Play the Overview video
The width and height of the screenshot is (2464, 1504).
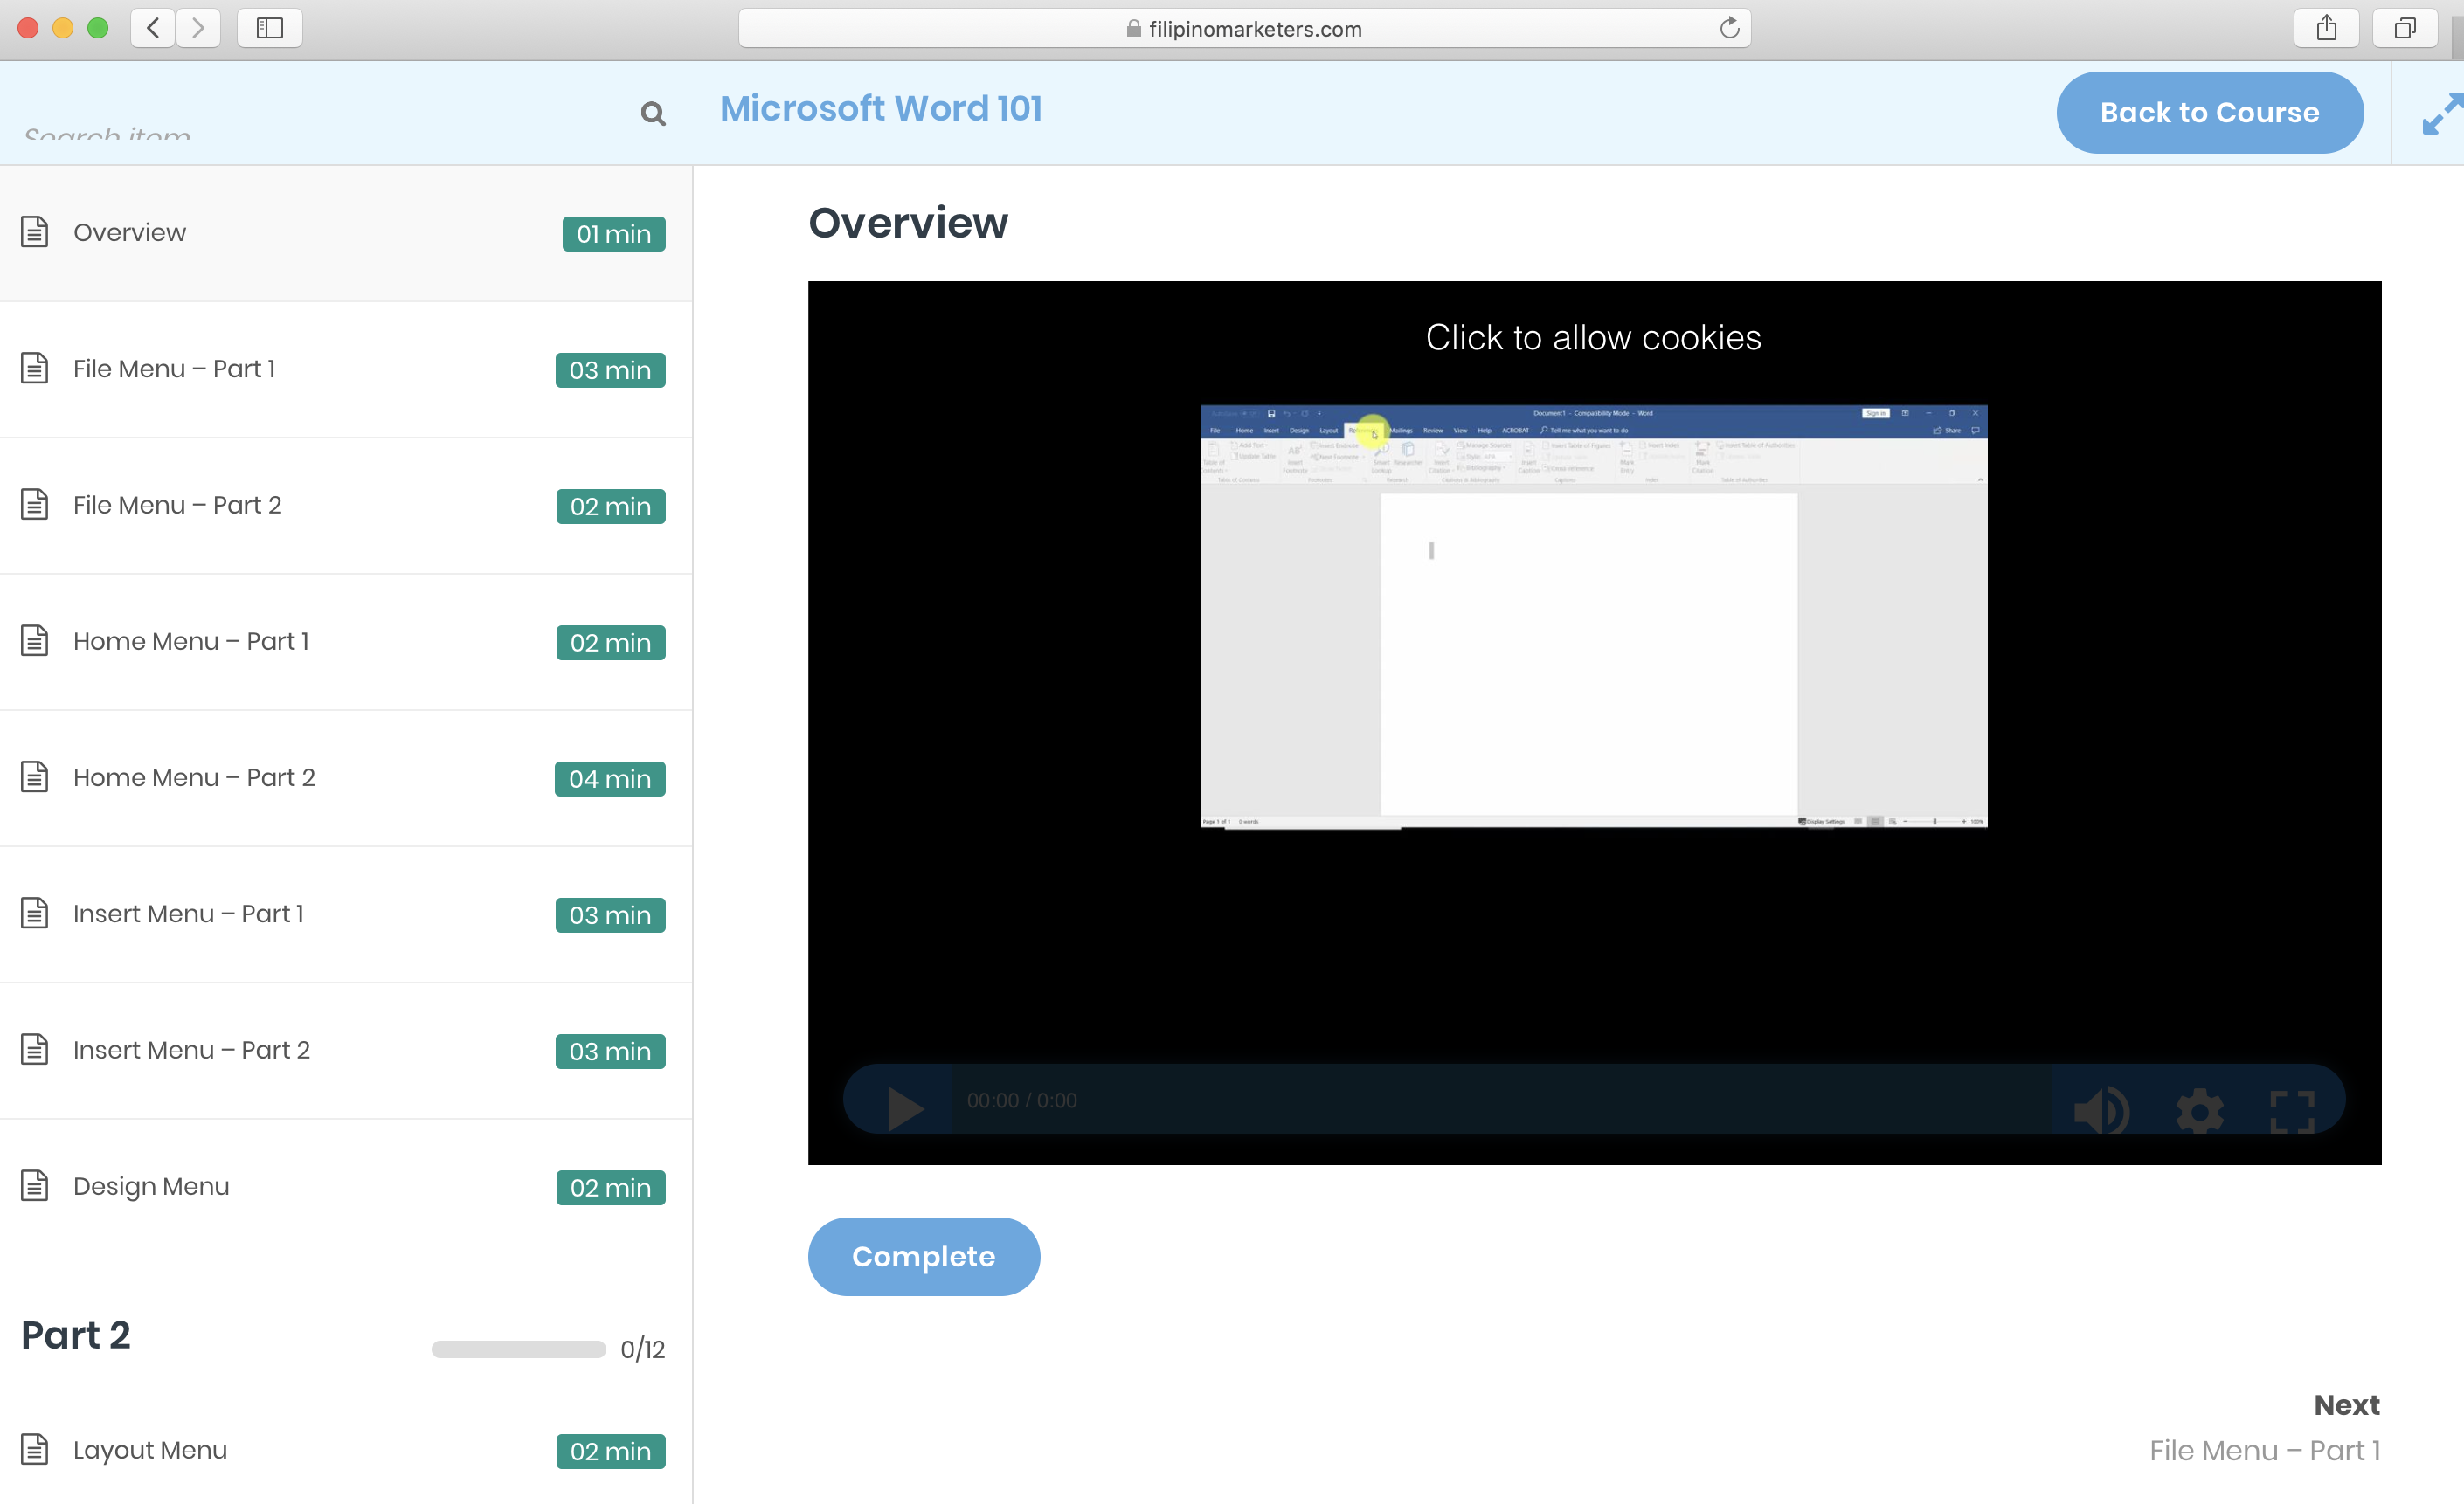pyautogui.click(x=905, y=1109)
